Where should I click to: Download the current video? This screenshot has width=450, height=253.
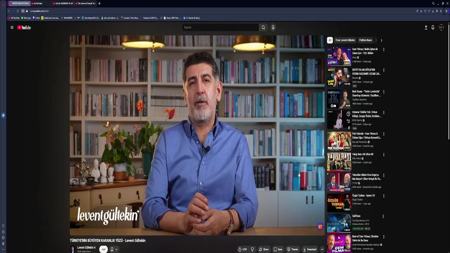tap(310, 249)
